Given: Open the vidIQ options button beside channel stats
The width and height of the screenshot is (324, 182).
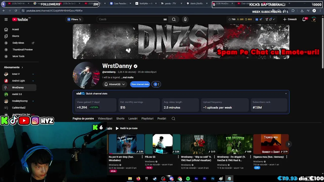Looking at the screenshot, I should [x=156, y=84].
